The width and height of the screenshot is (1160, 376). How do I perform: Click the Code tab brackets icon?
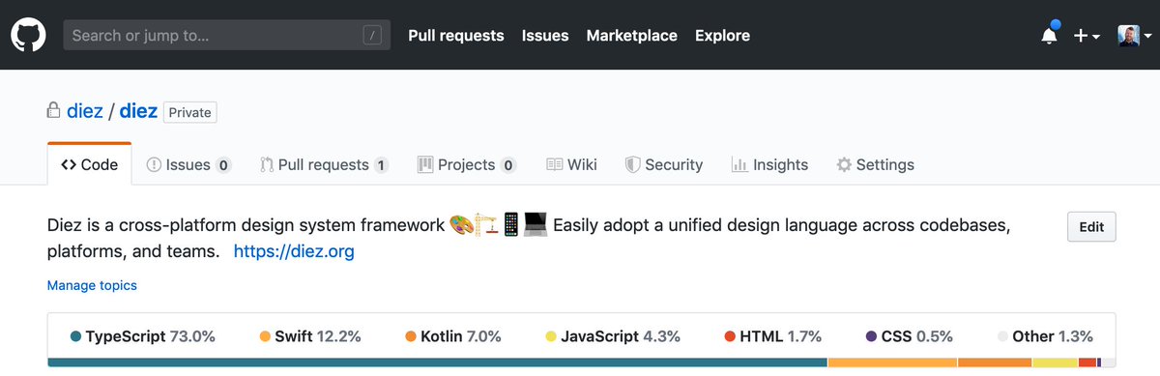[68, 164]
